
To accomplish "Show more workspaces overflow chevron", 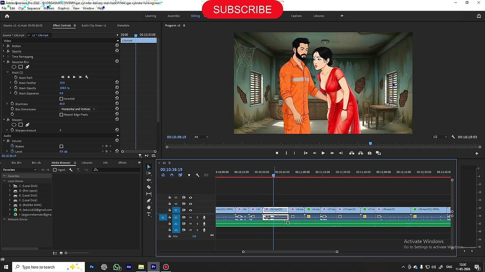I will pyautogui.click(x=342, y=16).
